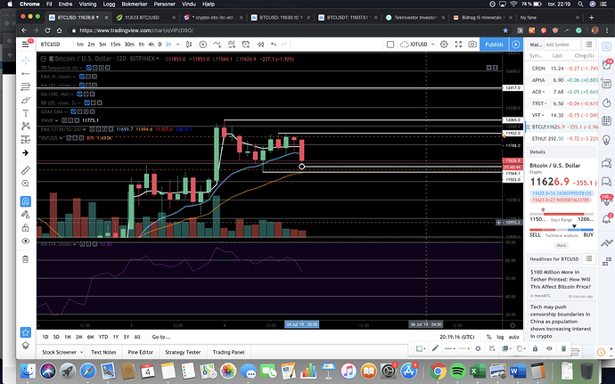
Task: Switch to the D timeframe
Action: pyautogui.click(x=160, y=45)
